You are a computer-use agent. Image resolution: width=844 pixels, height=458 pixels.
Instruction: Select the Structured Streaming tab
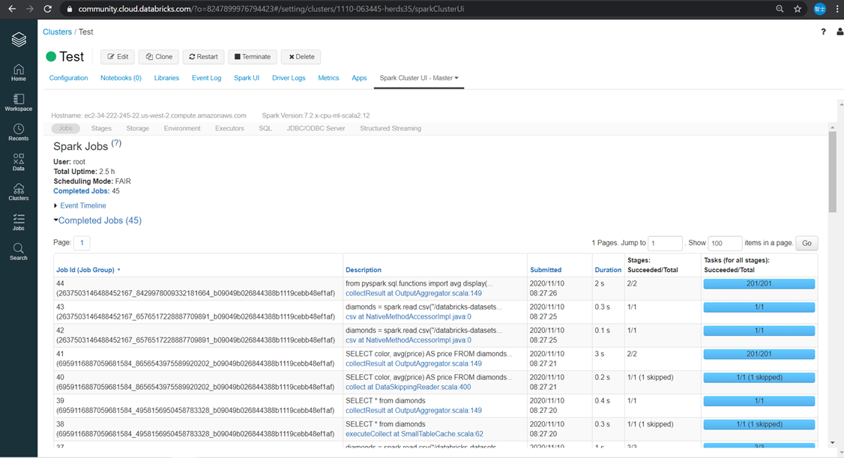391,129
